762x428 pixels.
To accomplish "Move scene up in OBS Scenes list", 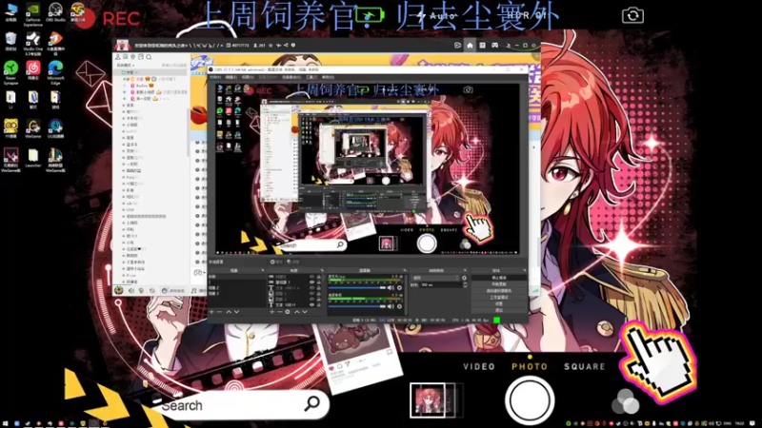I will (x=229, y=312).
